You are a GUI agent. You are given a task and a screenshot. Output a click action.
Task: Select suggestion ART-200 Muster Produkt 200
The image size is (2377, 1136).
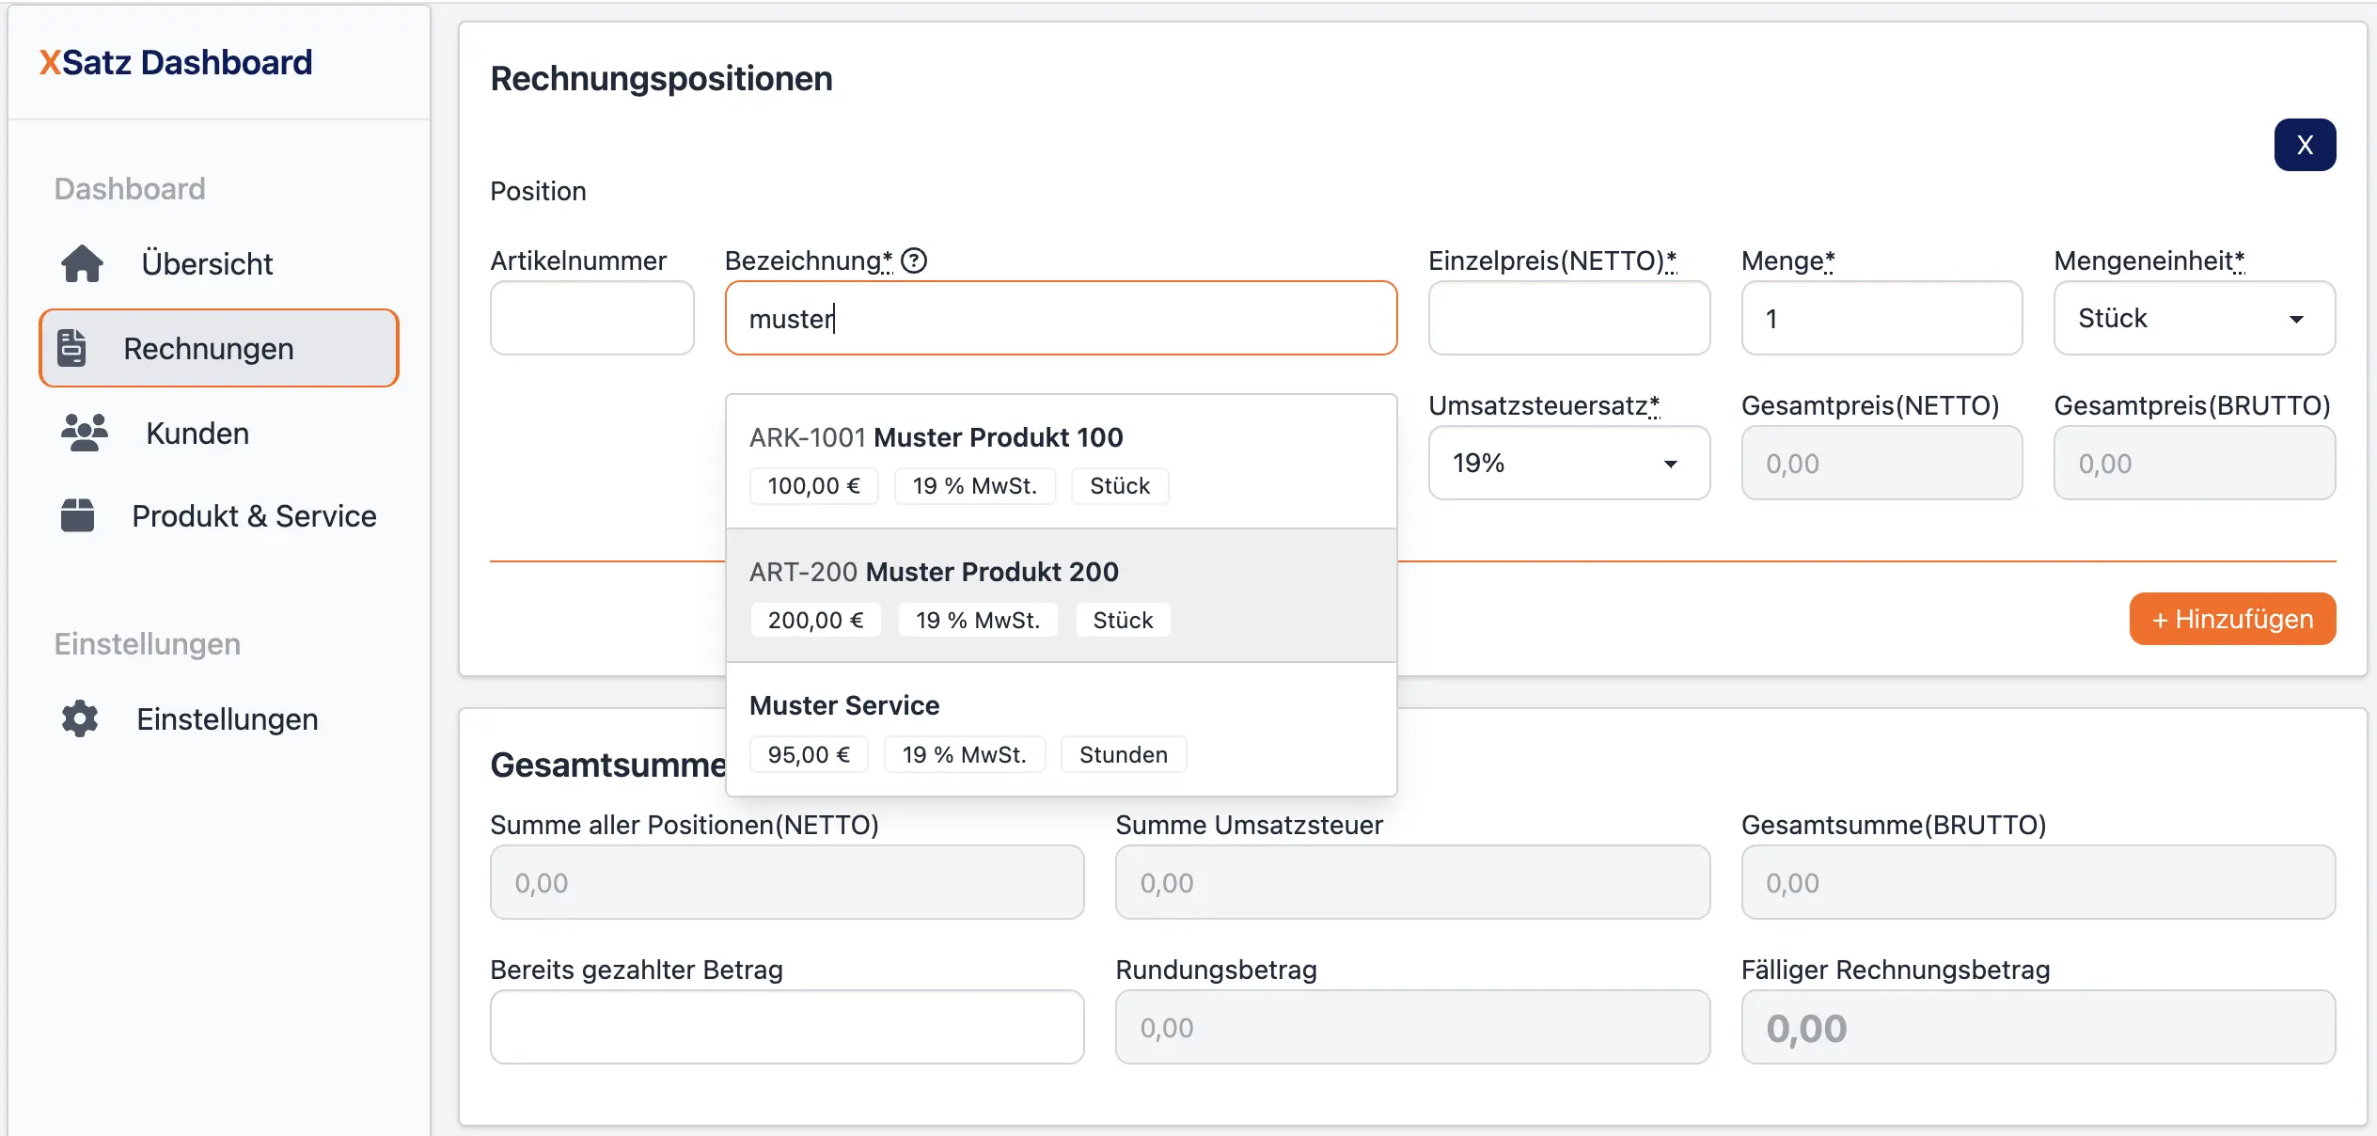[1061, 594]
